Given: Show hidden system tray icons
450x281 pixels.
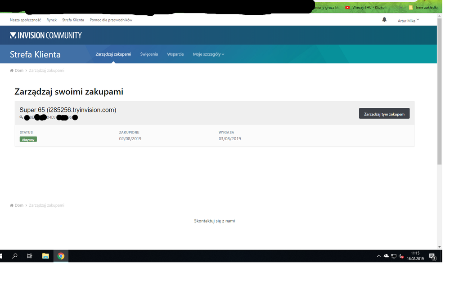Looking at the screenshot, I should [378, 256].
